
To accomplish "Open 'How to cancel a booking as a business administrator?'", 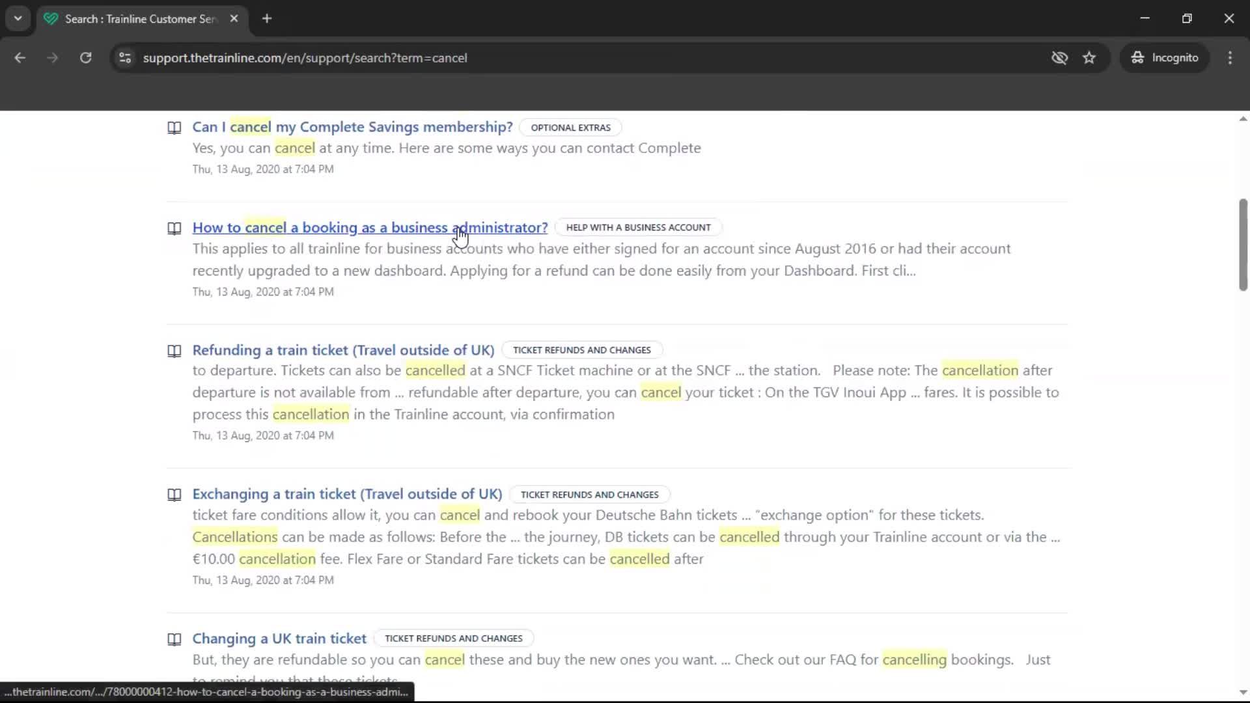I will click(x=370, y=227).
